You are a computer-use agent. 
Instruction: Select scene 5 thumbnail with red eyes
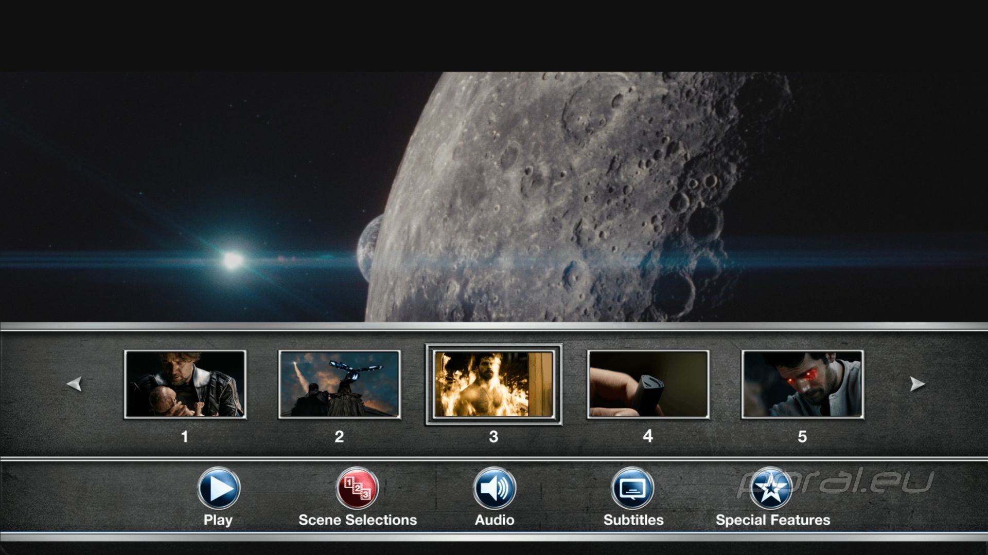point(803,384)
